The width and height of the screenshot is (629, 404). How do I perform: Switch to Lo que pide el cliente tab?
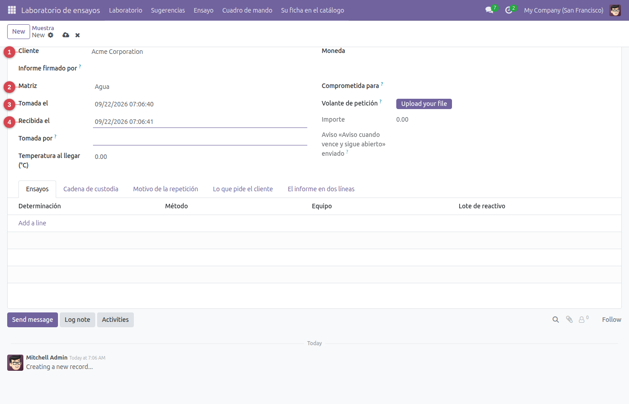(243, 189)
